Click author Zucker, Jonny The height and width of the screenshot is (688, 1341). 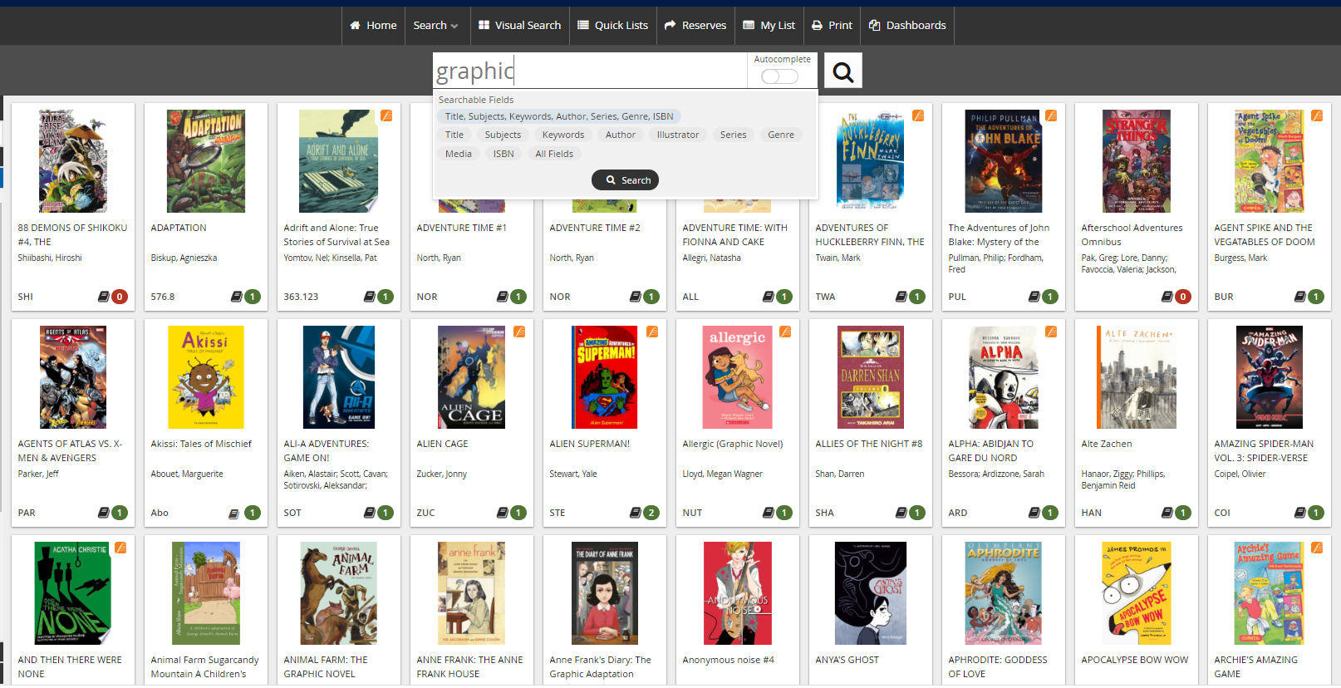442,474
